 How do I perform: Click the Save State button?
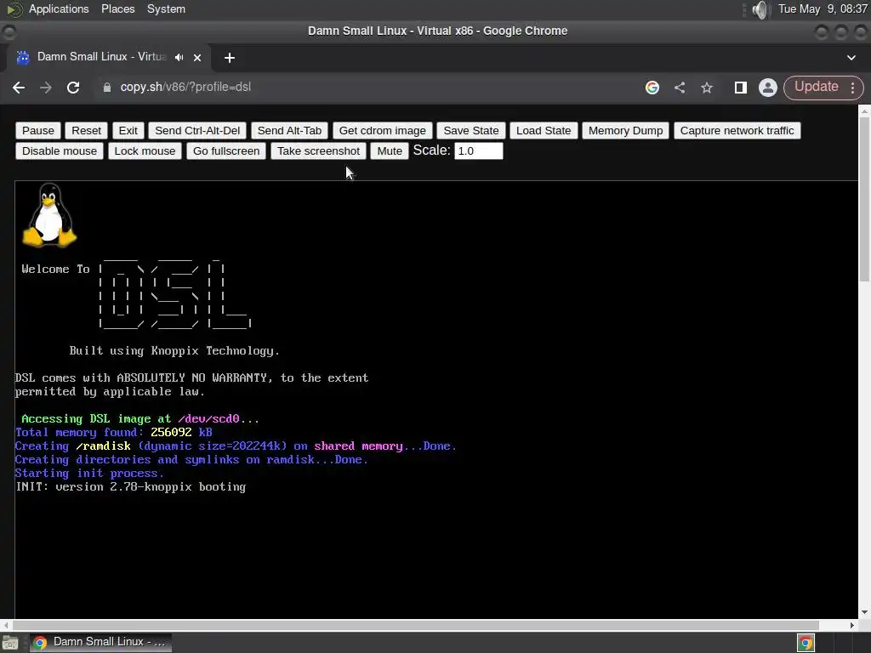[471, 130]
